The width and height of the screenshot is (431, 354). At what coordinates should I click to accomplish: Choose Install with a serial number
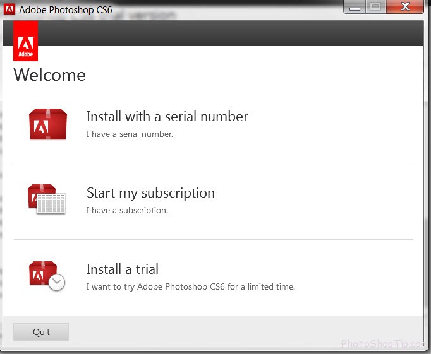click(x=167, y=116)
